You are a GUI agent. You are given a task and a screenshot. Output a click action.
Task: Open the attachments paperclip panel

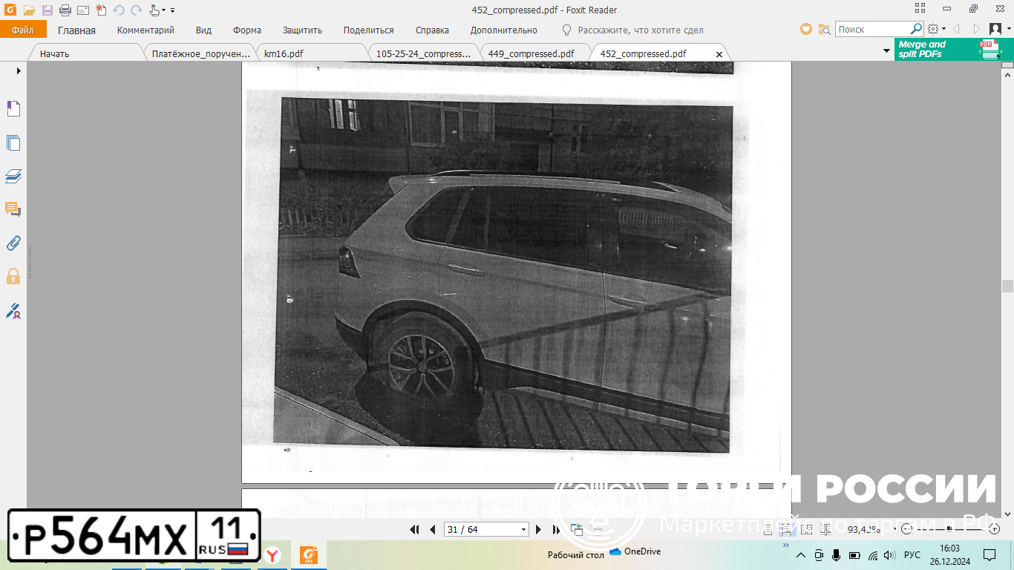pos(13,243)
